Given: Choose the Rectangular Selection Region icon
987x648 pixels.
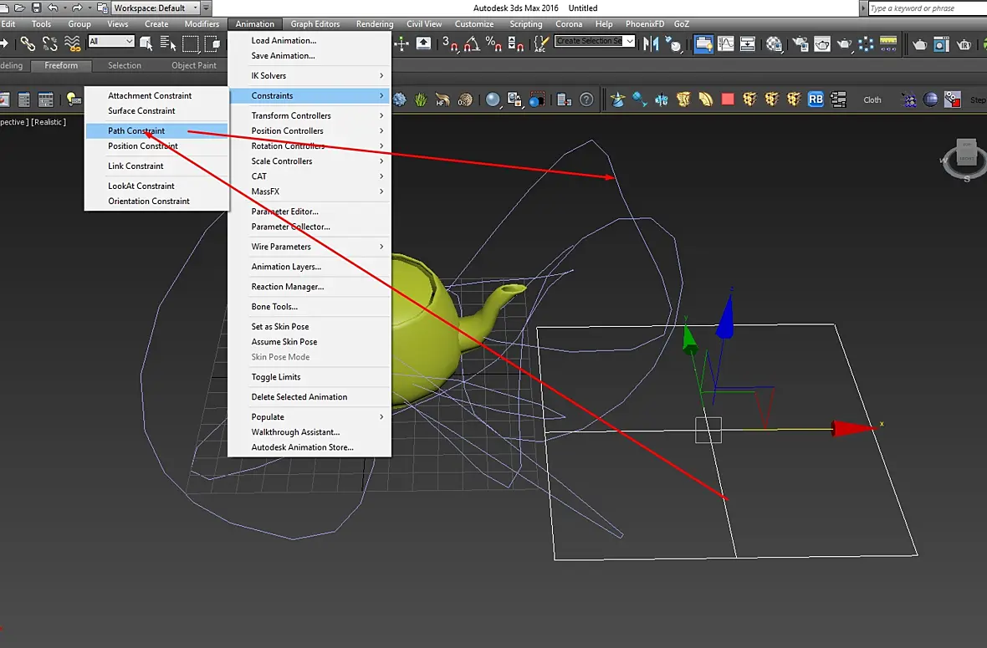Looking at the screenshot, I should [x=190, y=43].
